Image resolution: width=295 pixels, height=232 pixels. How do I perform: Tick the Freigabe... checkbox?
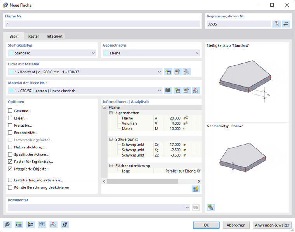10,125
